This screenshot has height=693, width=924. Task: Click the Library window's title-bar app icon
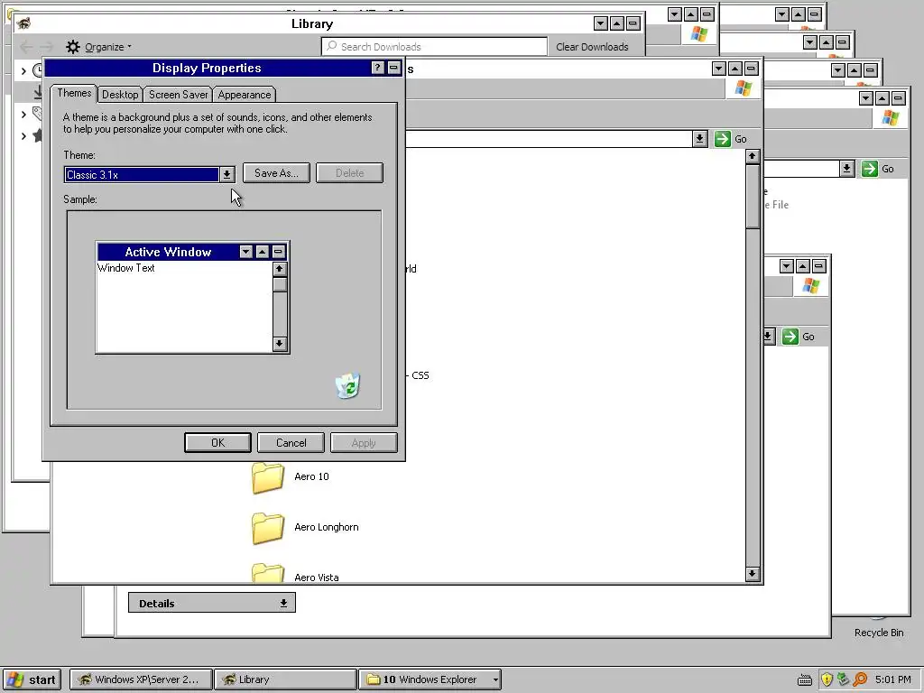tap(23, 23)
